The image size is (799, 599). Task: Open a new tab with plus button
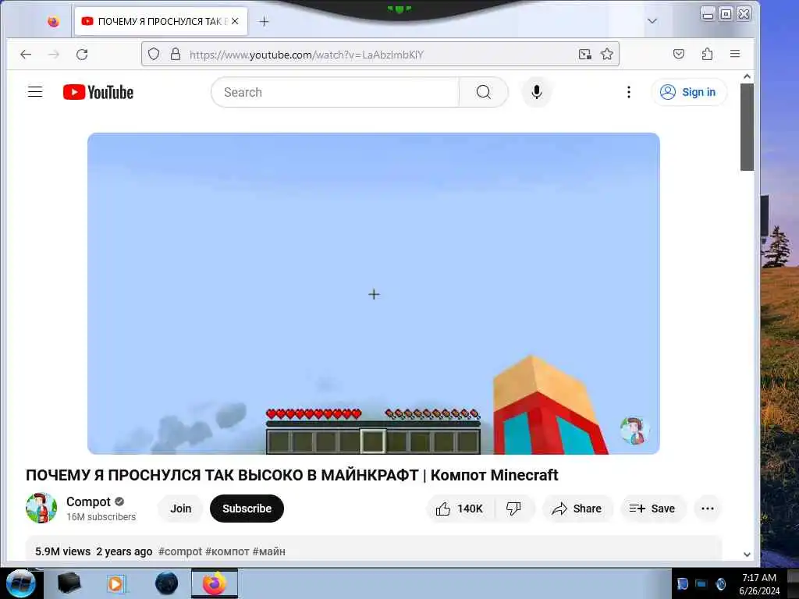pyautogui.click(x=264, y=21)
